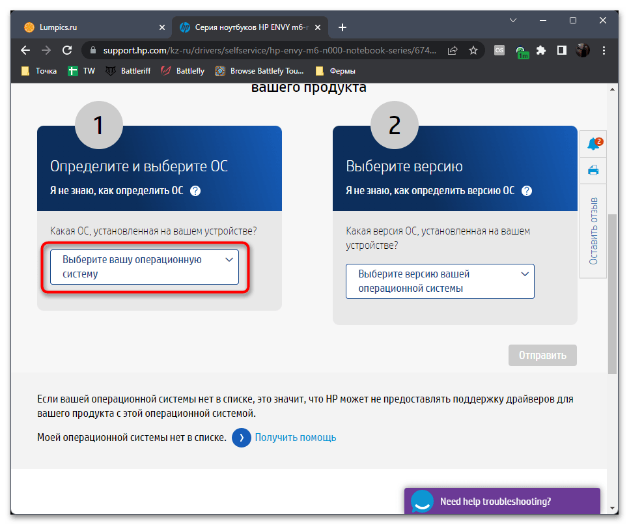Open the Фермы bookmark folder
This screenshot has width=629, height=525.
point(335,71)
